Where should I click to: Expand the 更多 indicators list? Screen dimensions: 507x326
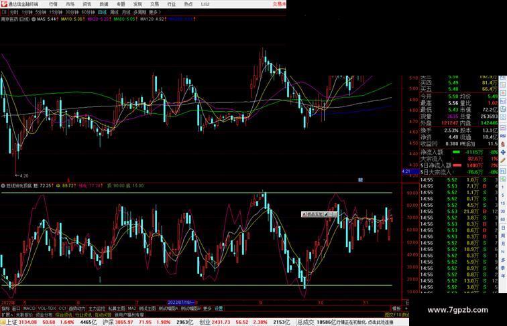point(207,309)
